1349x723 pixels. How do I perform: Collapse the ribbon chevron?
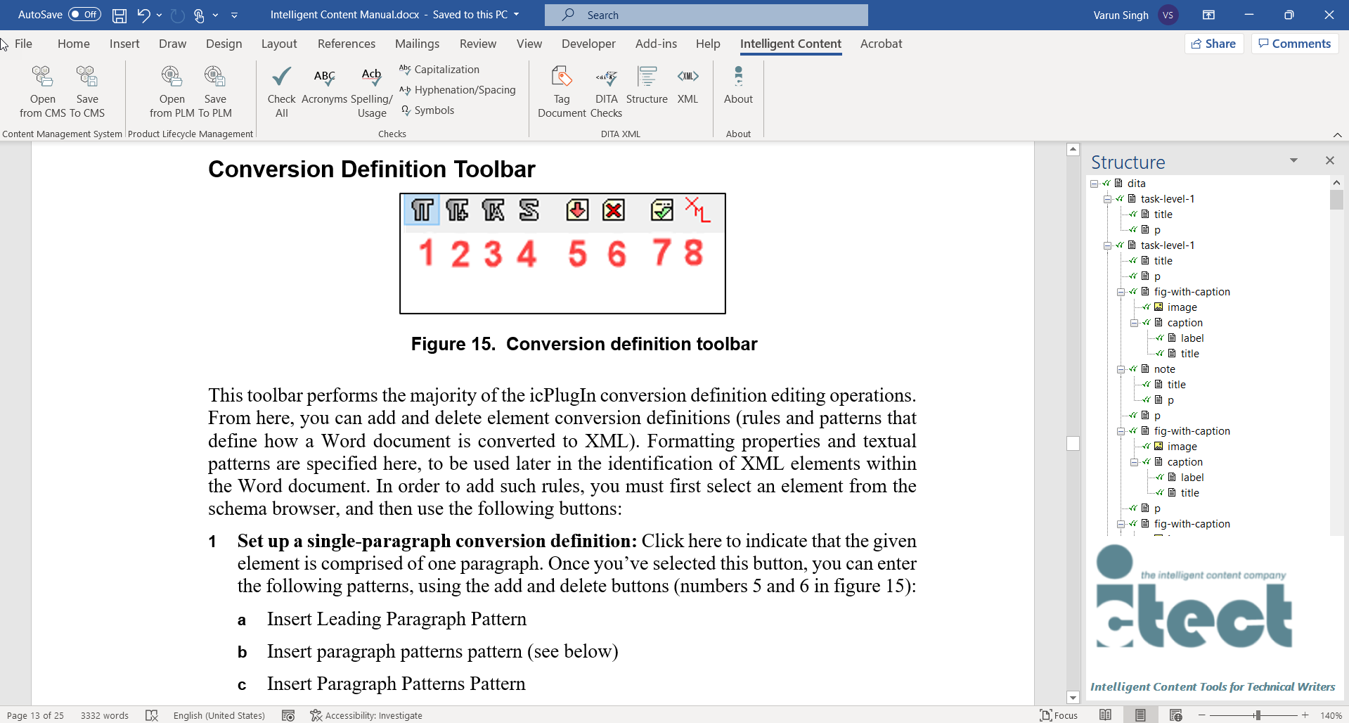pos(1337,134)
